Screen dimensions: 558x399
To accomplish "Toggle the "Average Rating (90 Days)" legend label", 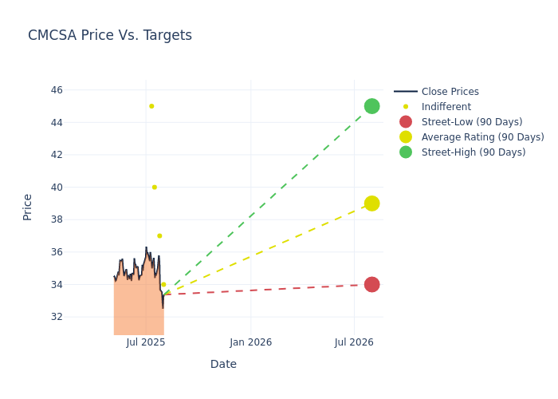I will pyautogui.click(x=482, y=137).
